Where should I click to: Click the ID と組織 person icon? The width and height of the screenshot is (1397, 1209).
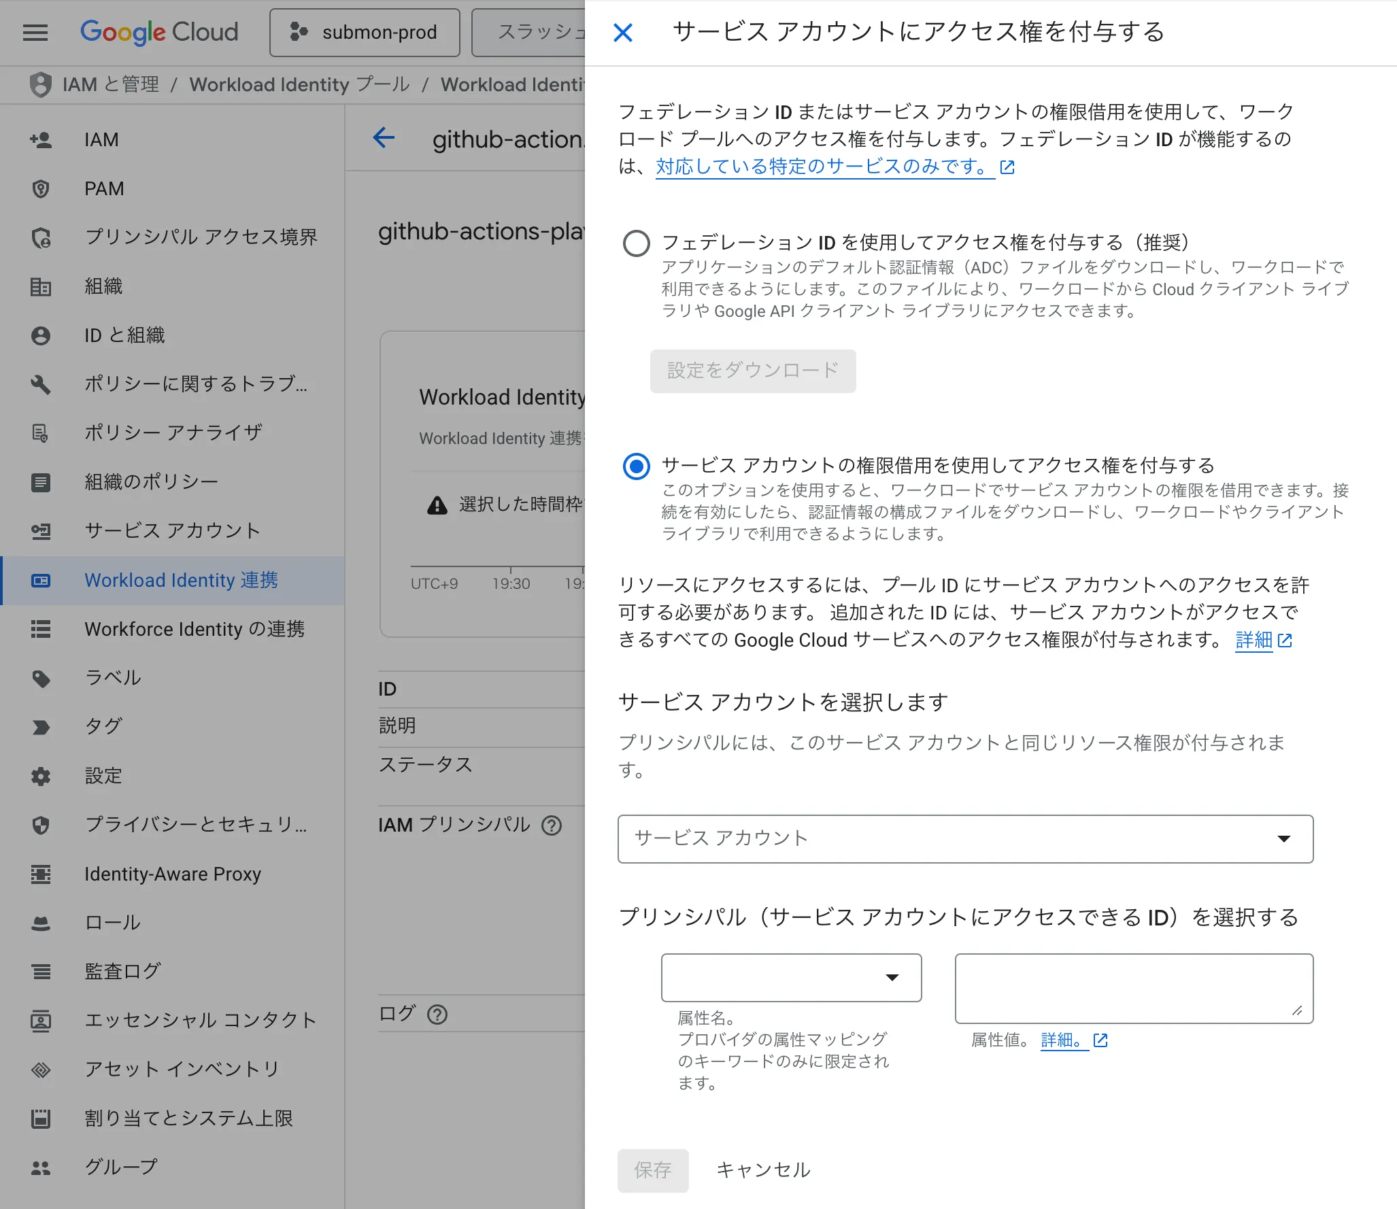[x=41, y=335]
